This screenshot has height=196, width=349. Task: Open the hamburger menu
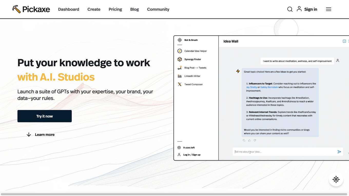pyautogui.click(x=328, y=9)
